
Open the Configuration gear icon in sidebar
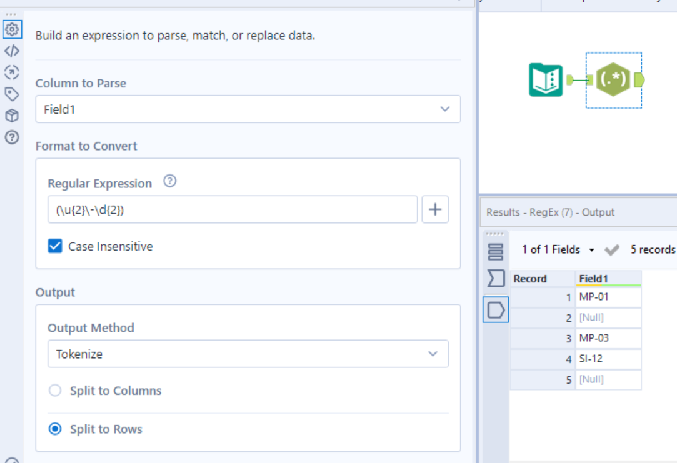tap(12, 29)
